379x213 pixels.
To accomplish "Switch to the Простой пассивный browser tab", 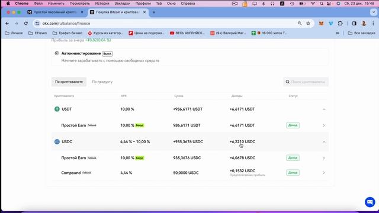I will tap(55, 12).
